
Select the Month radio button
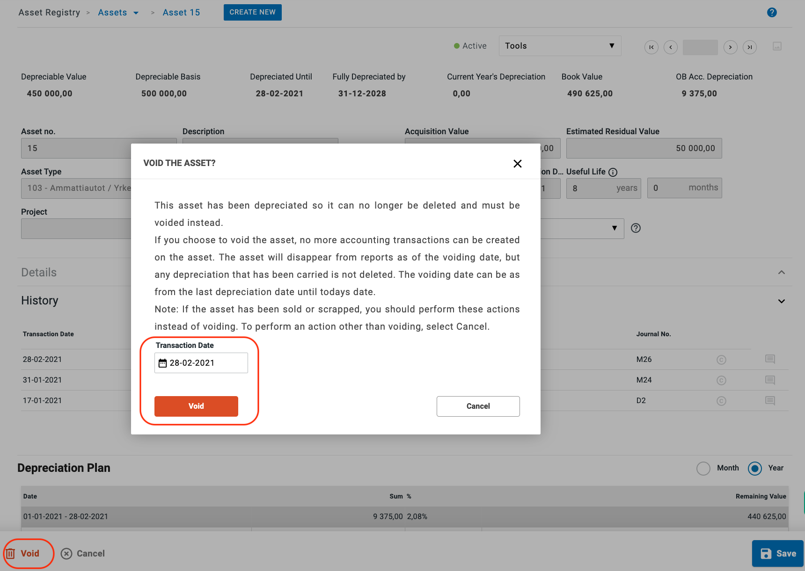pos(703,468)
